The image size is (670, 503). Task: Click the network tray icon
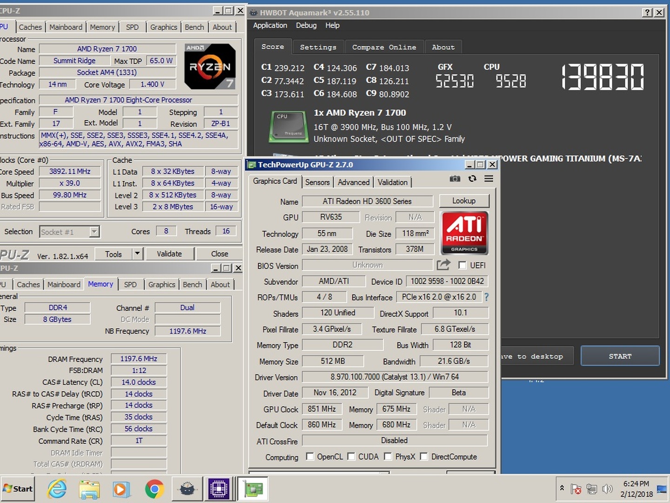592,489
